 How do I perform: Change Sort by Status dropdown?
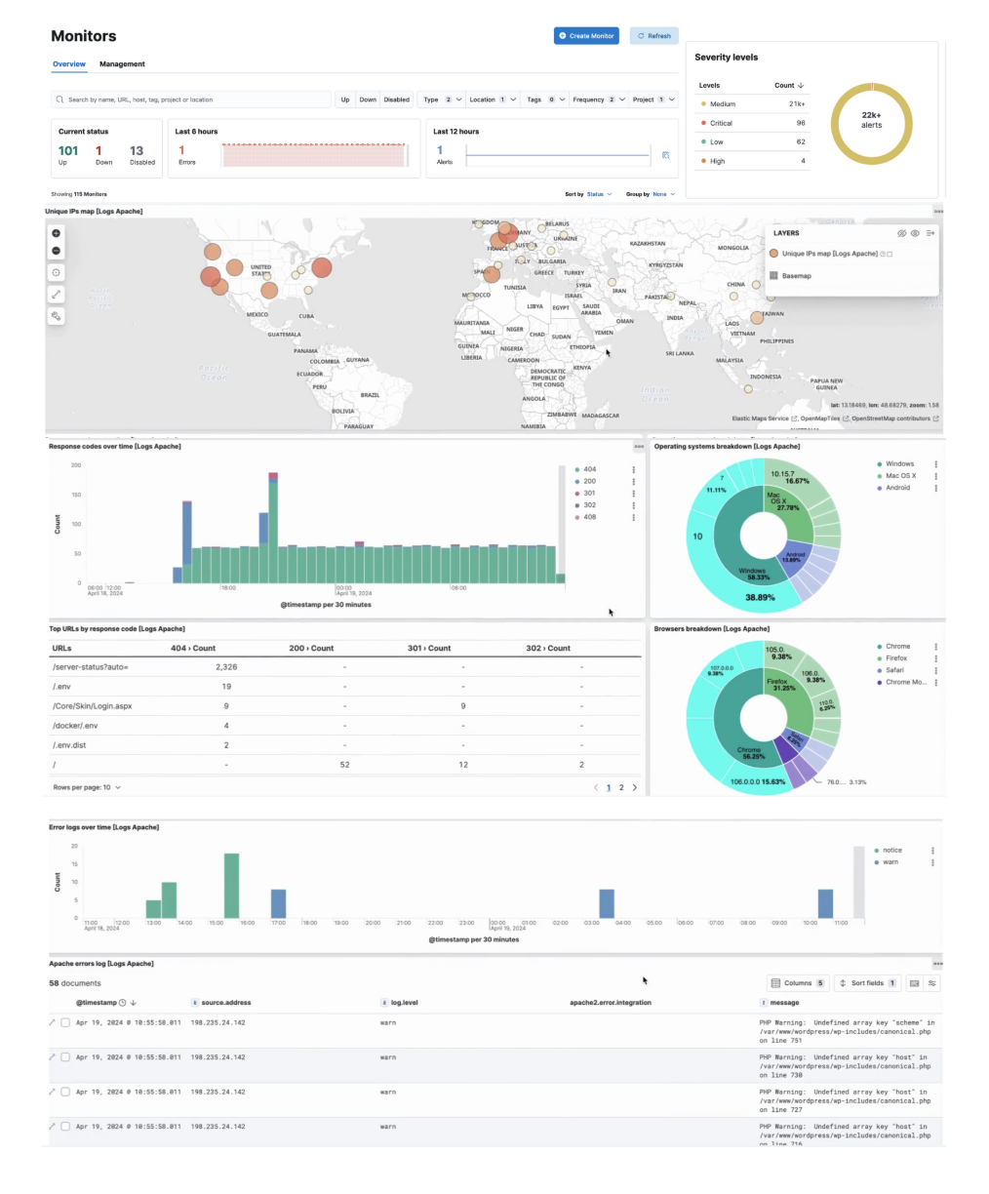click(598, 194)
